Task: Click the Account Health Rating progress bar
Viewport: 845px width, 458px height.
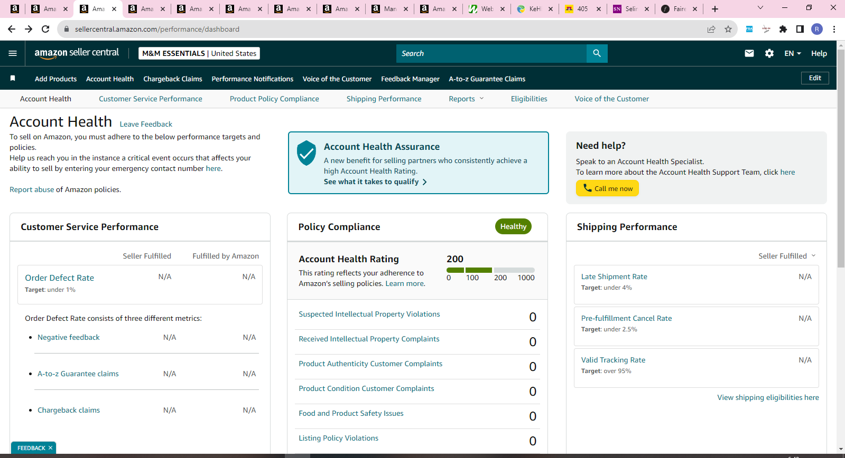Action: click(490, 270)
